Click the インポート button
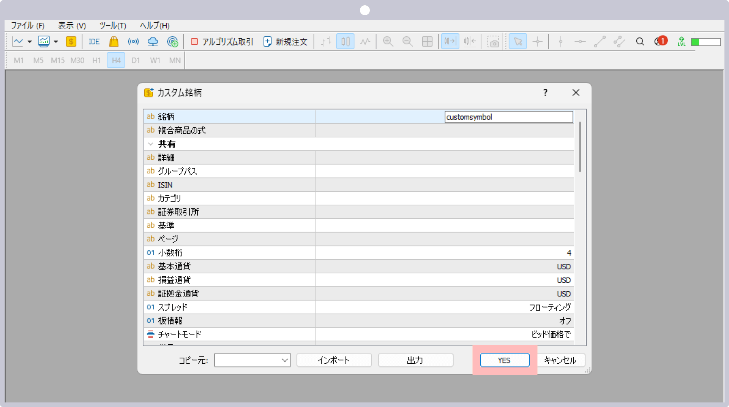 [334, 360]
